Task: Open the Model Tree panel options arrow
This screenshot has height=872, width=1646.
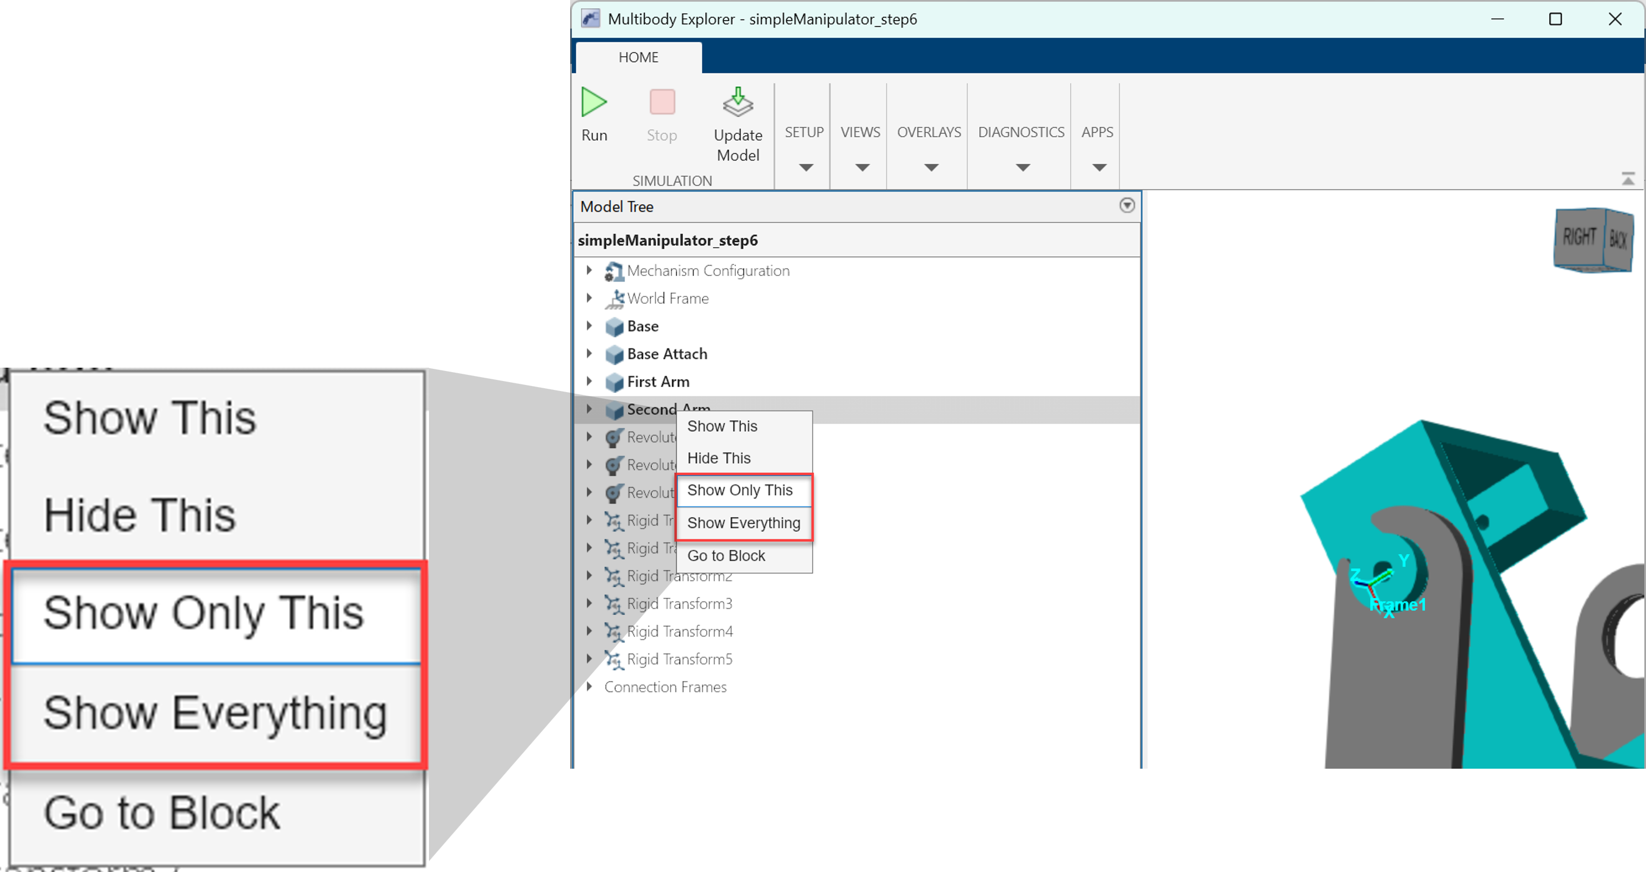Action: [1126, 206]
